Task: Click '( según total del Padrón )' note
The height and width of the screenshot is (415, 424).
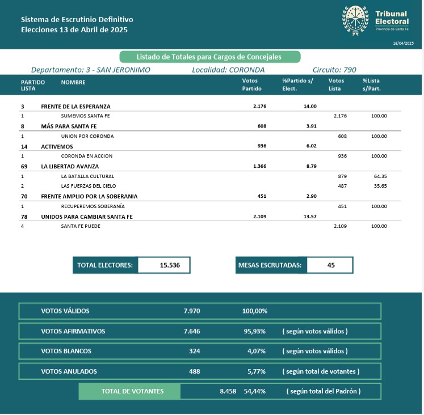Action: [x=324, y=391]
